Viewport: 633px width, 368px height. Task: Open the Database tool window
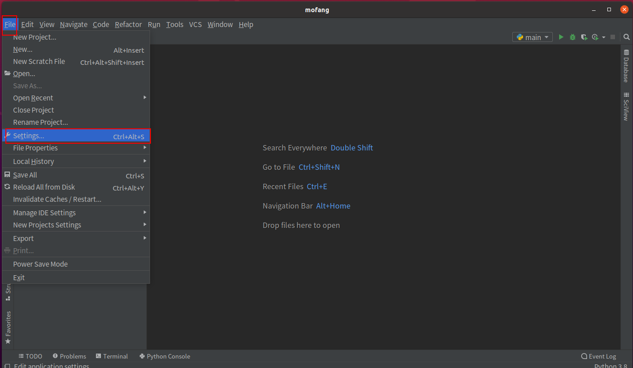point(626,66)
